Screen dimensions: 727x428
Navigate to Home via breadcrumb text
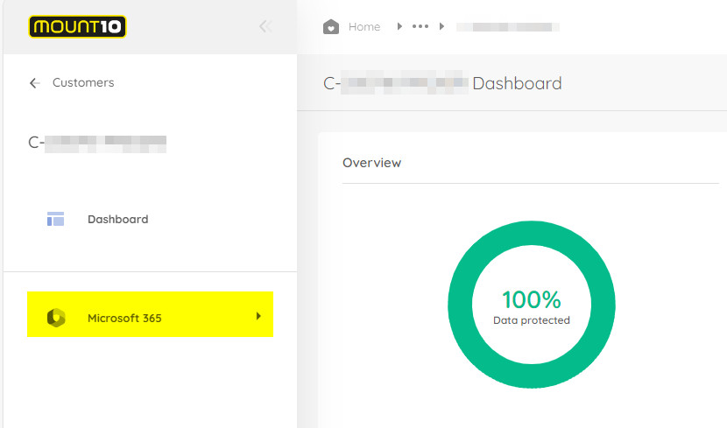(364, 27)
